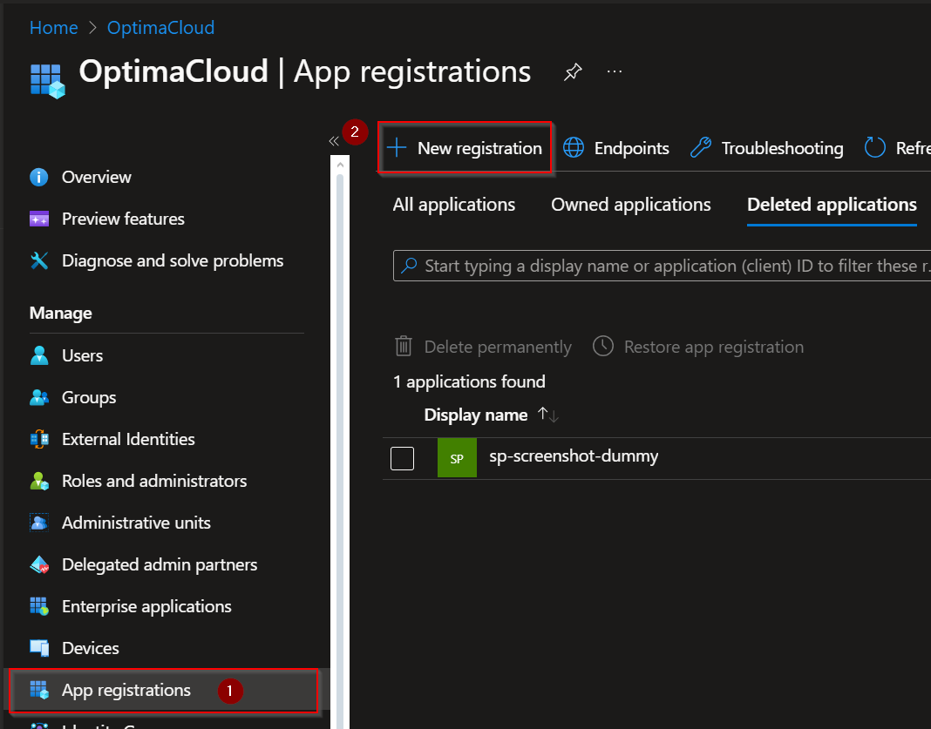Click the Users icon in sidebar
Viewport: 931px width, 729px height.
(x=39, y=355)
